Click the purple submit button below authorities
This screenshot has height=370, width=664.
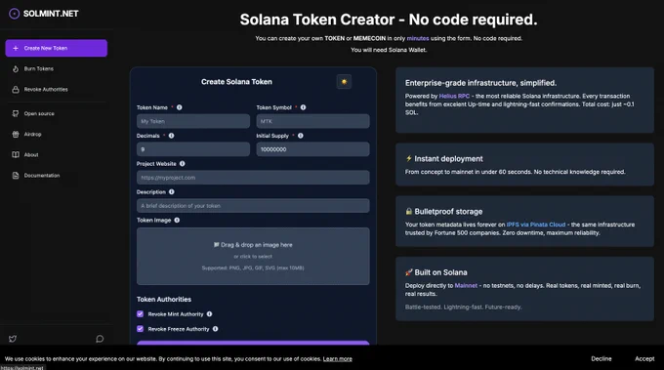click(x=253, y=343)
